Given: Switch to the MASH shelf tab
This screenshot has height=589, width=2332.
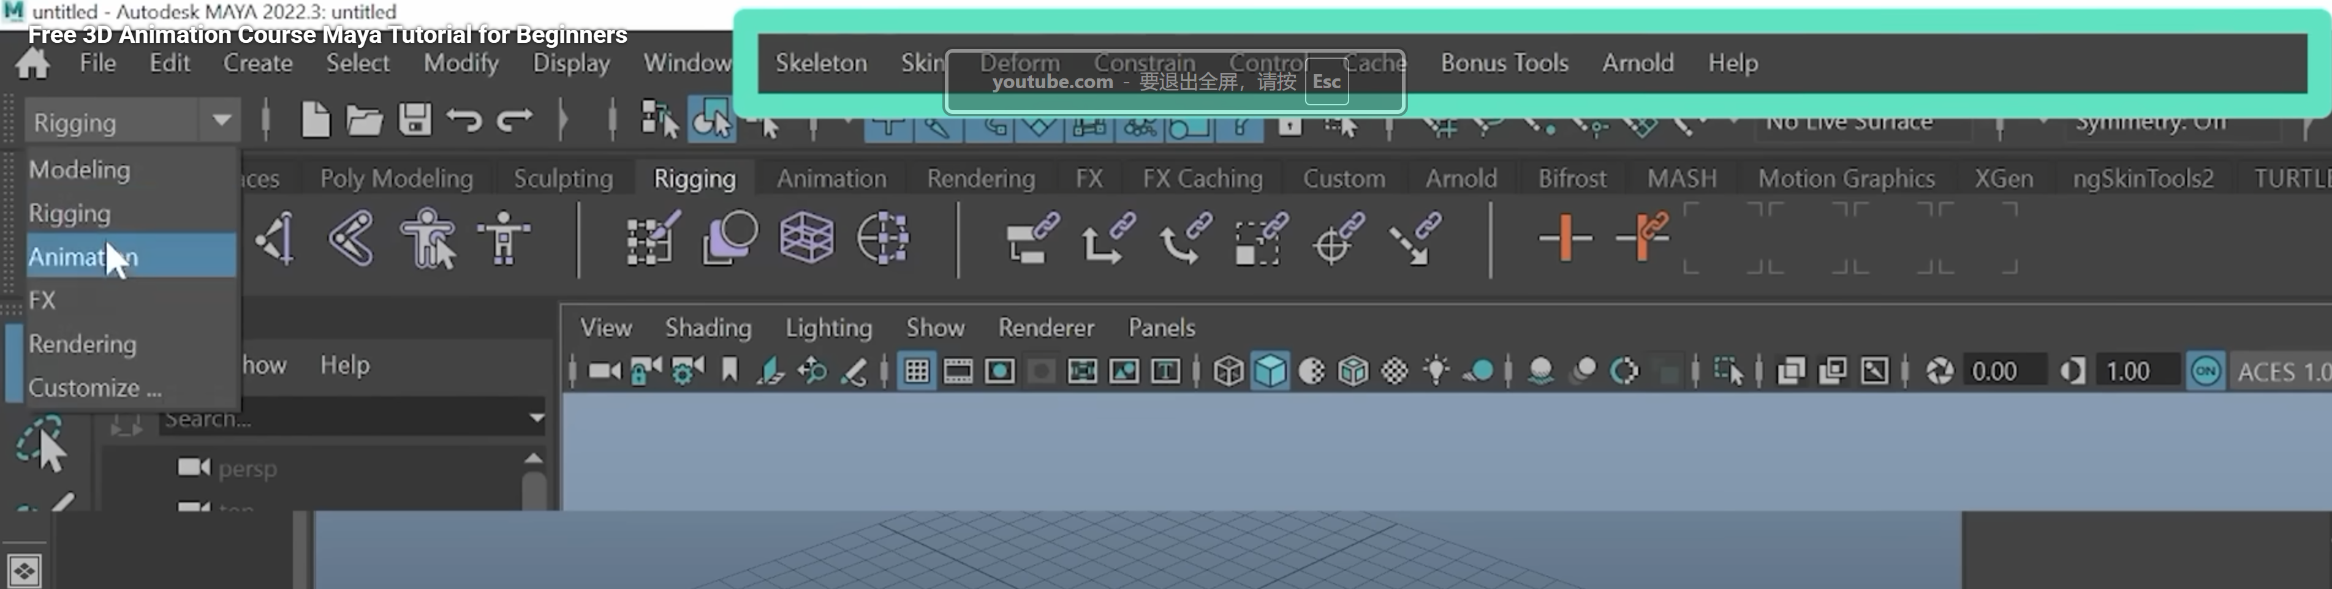Looking at the screenshot, I should (1682, 179).
